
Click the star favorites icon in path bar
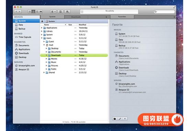pyautogui.click(x=42, y=21)
